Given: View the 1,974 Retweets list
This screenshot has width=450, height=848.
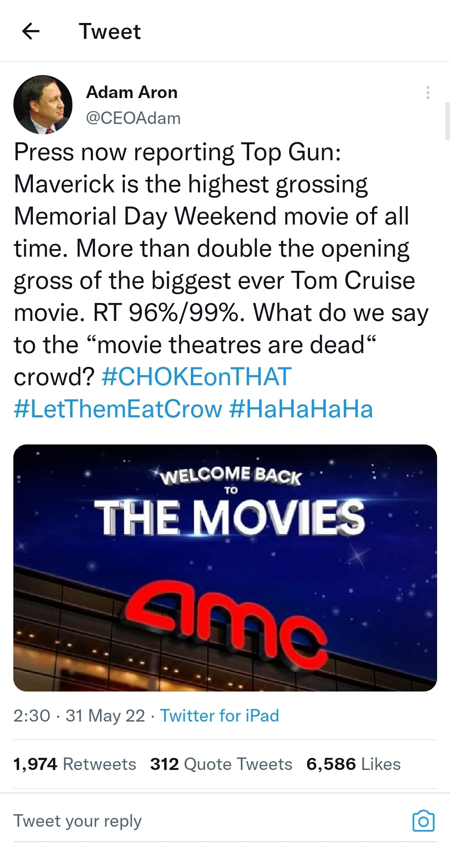Looking at the screenshot, I should [75, 764].
